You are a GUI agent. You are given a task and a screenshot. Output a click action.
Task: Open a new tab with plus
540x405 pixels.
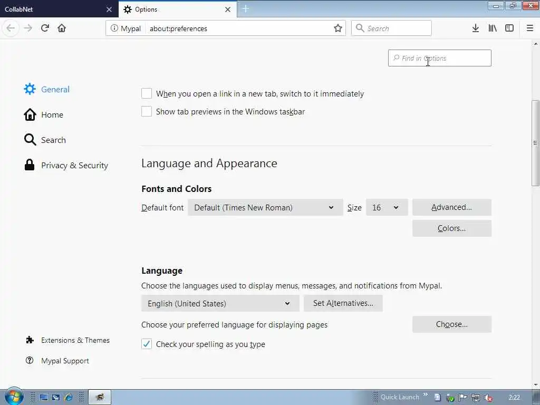click(x=246, y=9)
